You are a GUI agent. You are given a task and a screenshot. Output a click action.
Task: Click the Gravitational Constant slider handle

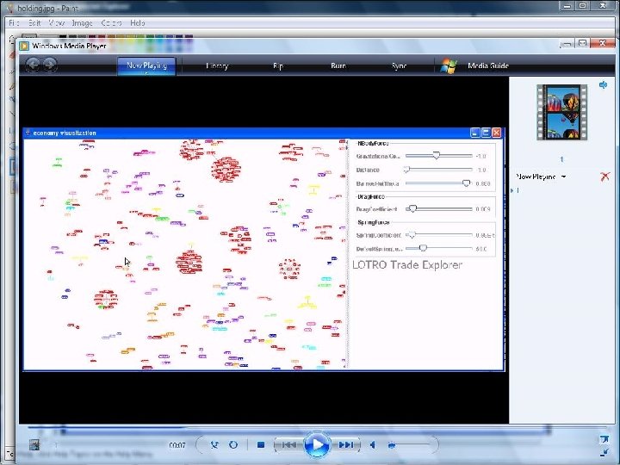pos(436,155)
